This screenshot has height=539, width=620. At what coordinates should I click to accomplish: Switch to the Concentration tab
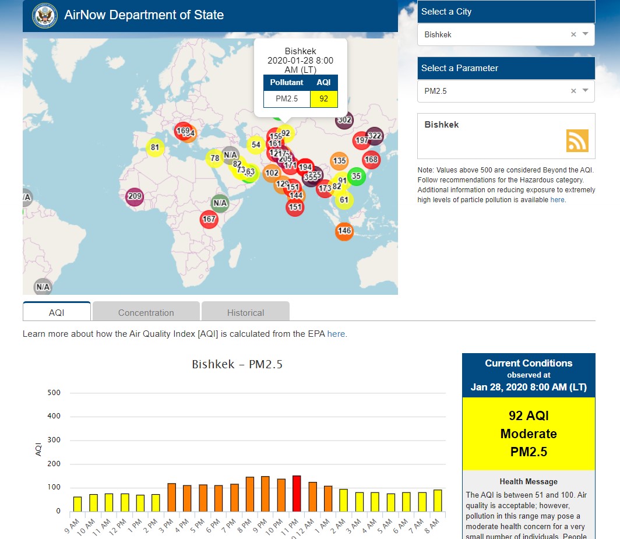[x=146, y=312]
